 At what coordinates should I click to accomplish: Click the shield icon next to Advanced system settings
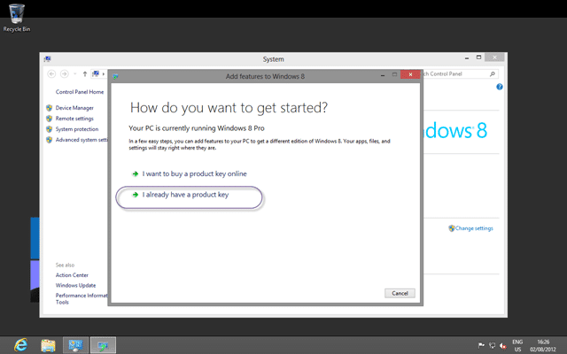(x=50, y=140)
